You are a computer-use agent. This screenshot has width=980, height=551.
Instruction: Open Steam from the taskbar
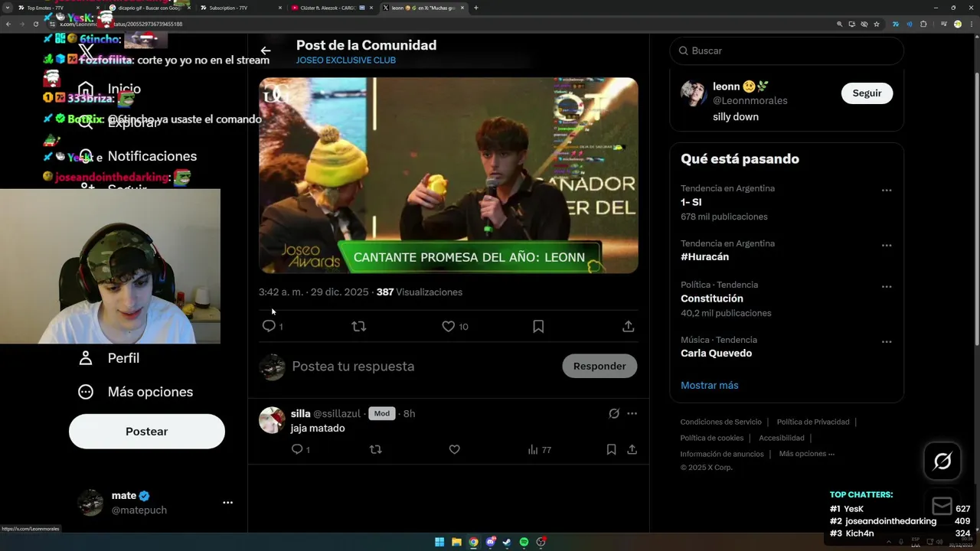click(x=507, y=542)
